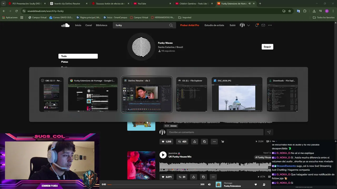337x189 pixels.
Task: Repost UK Funky House Mix with 31 reposts
Action: (x=182, y=177)
